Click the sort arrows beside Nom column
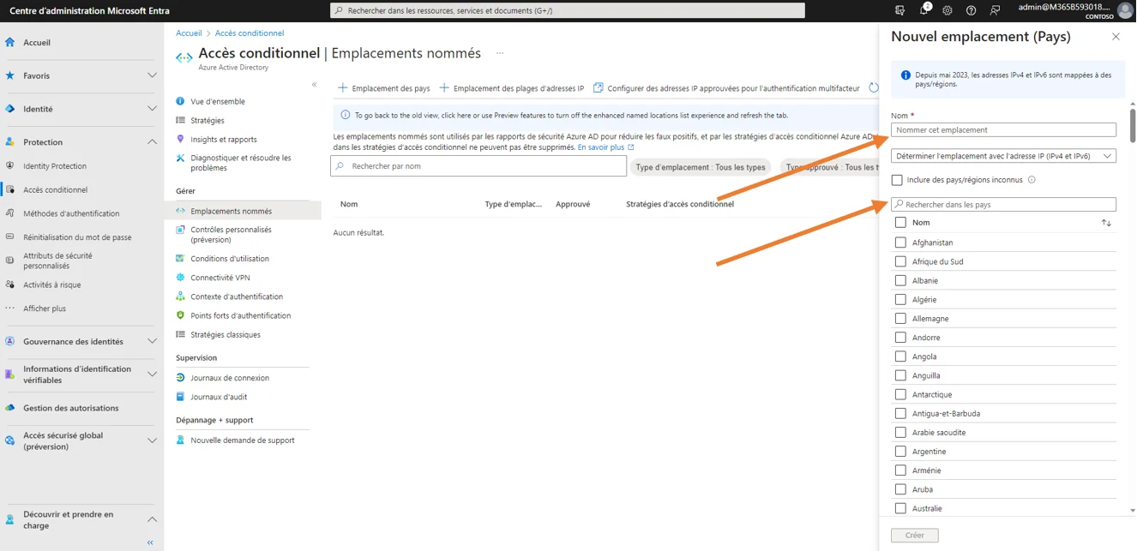1137x551 pixels. pos(1106,223)
